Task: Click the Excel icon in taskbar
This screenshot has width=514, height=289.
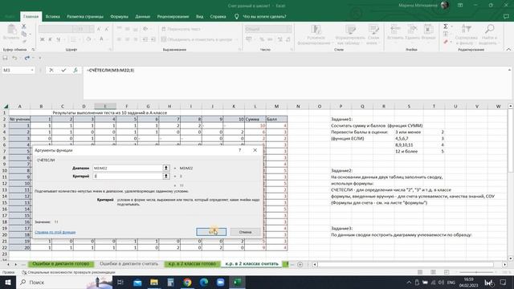Action: coord(238,282)
